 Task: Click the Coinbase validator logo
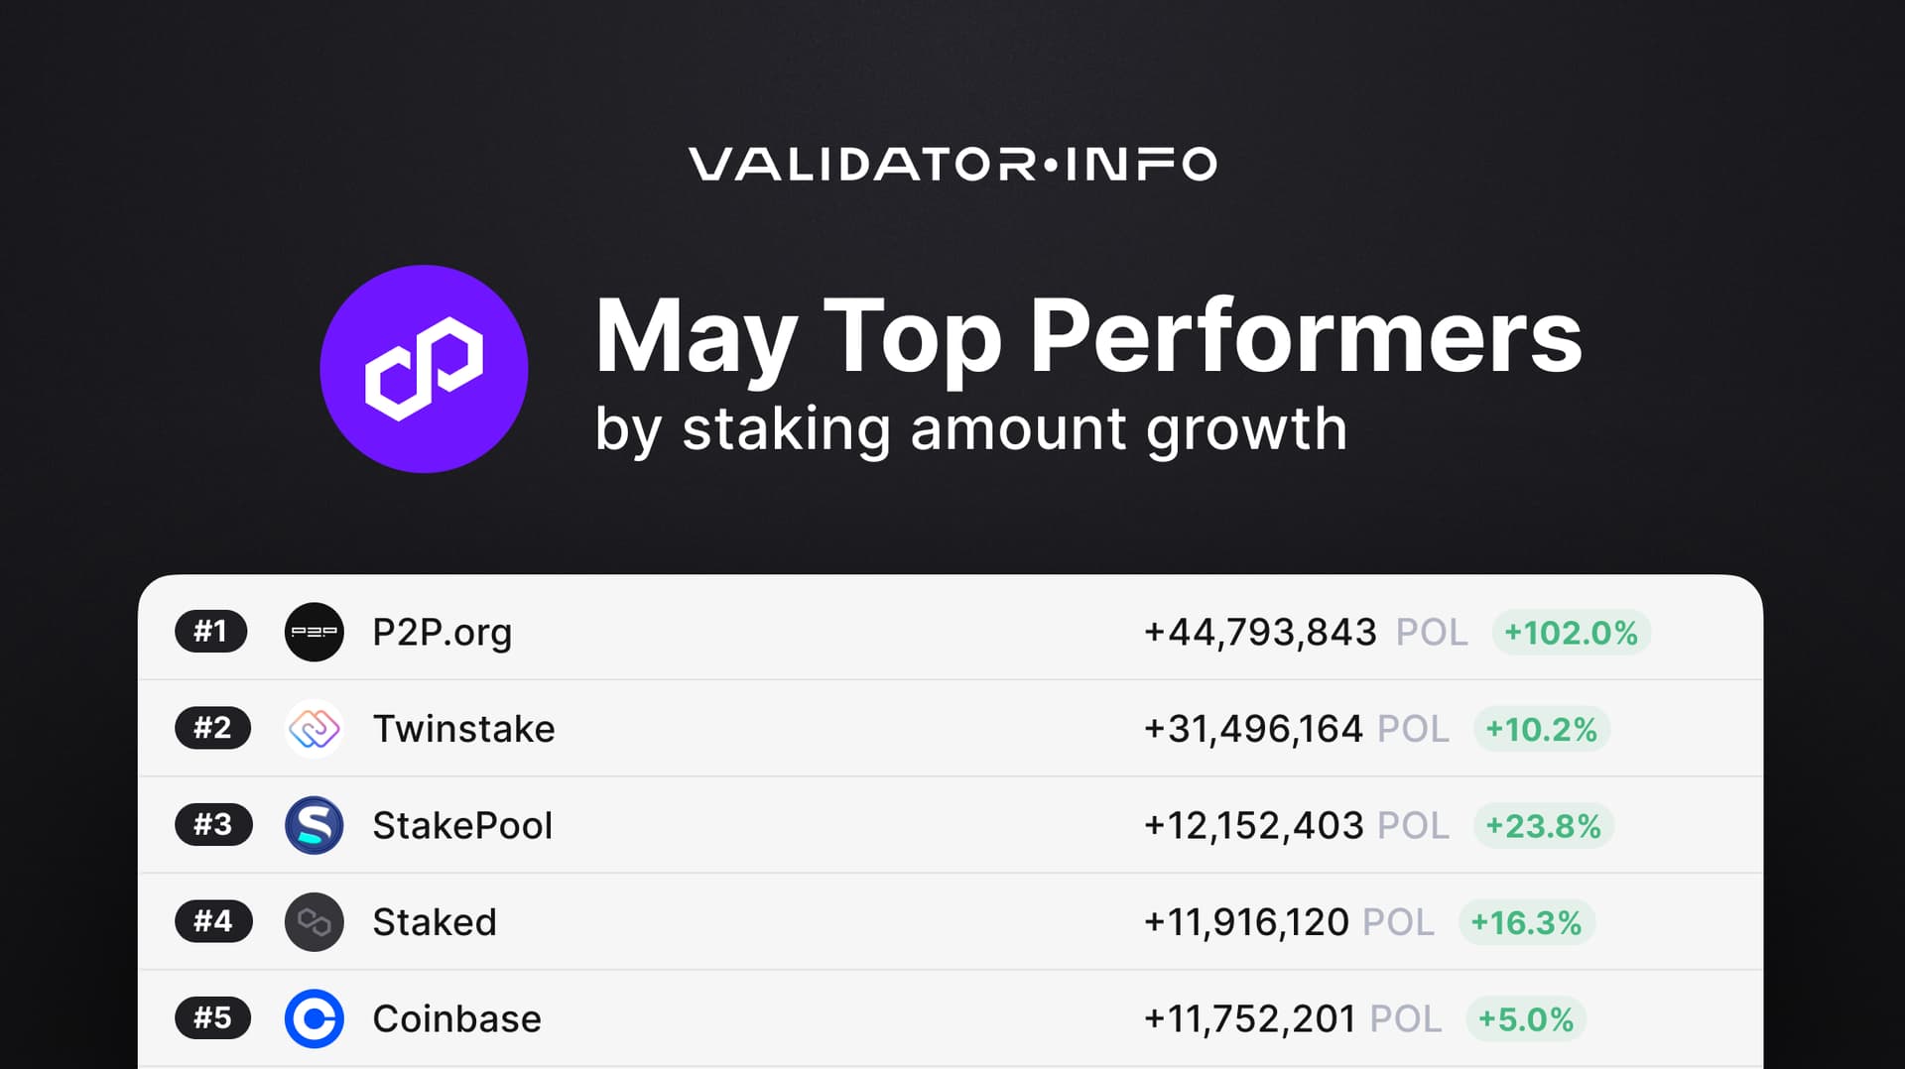click(315, 1018)
